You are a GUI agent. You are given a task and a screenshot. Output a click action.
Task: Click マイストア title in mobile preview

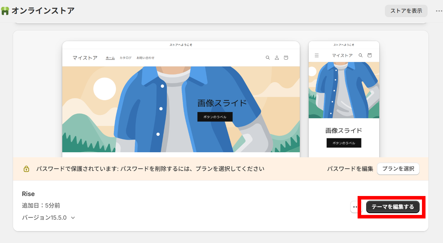(x=342, y=55)
